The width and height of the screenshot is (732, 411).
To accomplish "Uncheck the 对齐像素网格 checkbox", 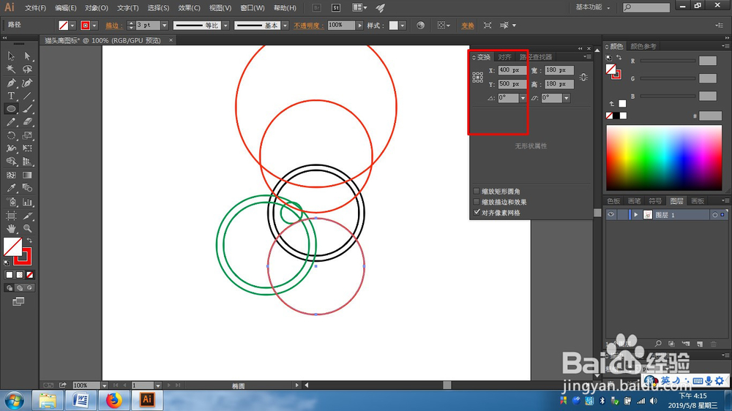I will coord(477,212).
